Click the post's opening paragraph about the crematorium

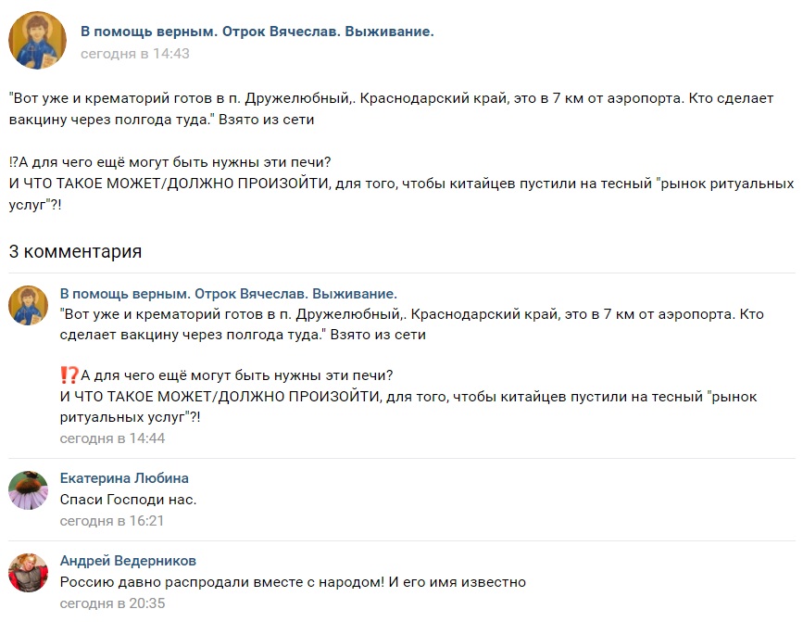point(391,108)
